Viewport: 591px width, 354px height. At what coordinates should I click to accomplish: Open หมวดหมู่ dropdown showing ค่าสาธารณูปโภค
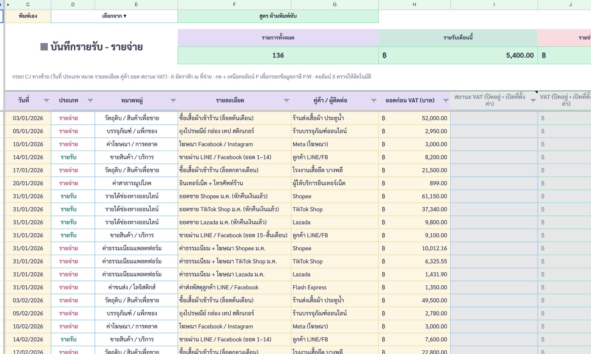[136, 183]
